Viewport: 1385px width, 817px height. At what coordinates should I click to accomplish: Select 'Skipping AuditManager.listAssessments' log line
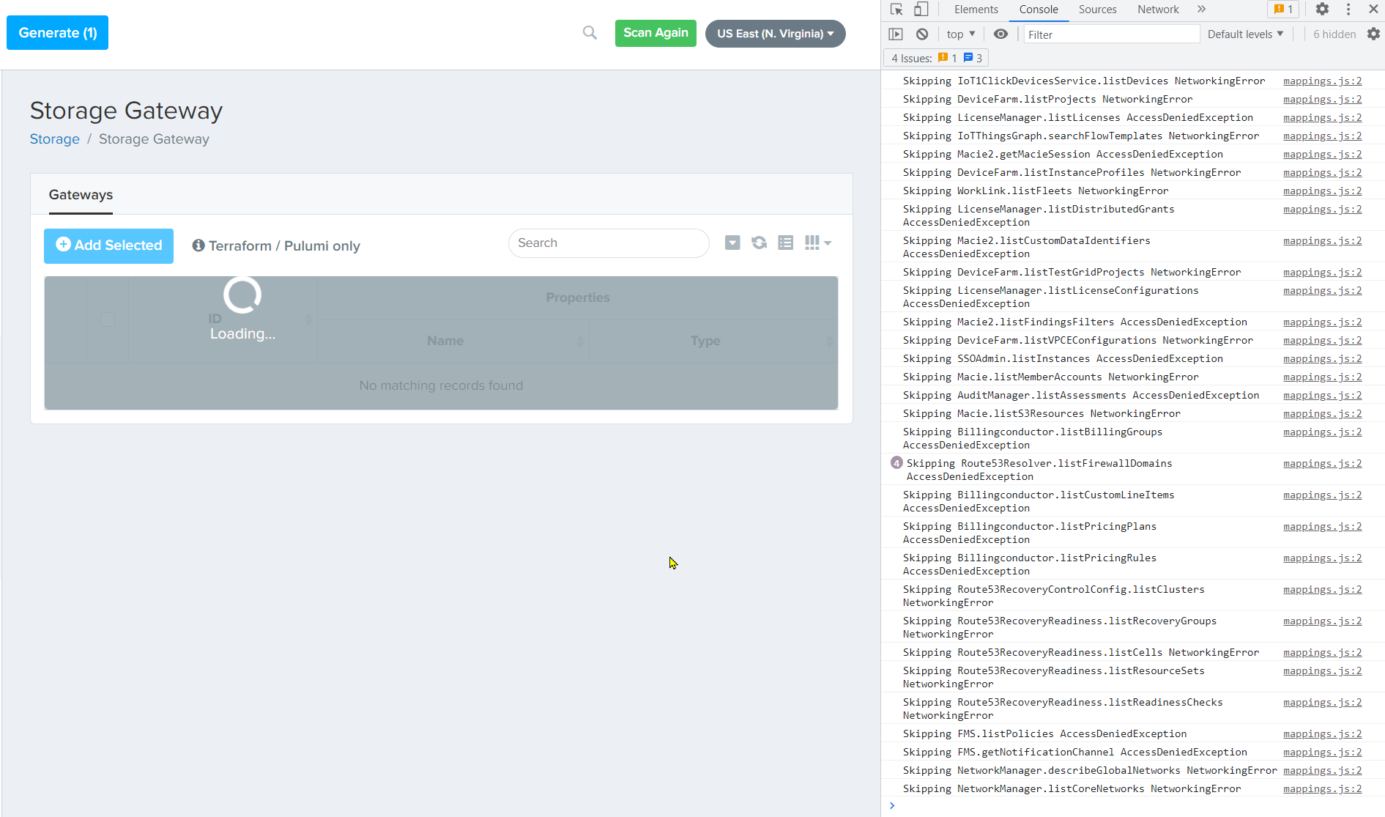[x=1081, y=396]
